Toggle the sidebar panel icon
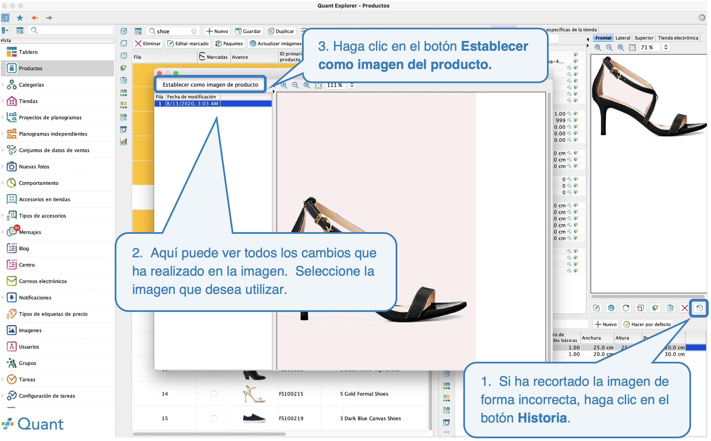 tap(5, 18)
